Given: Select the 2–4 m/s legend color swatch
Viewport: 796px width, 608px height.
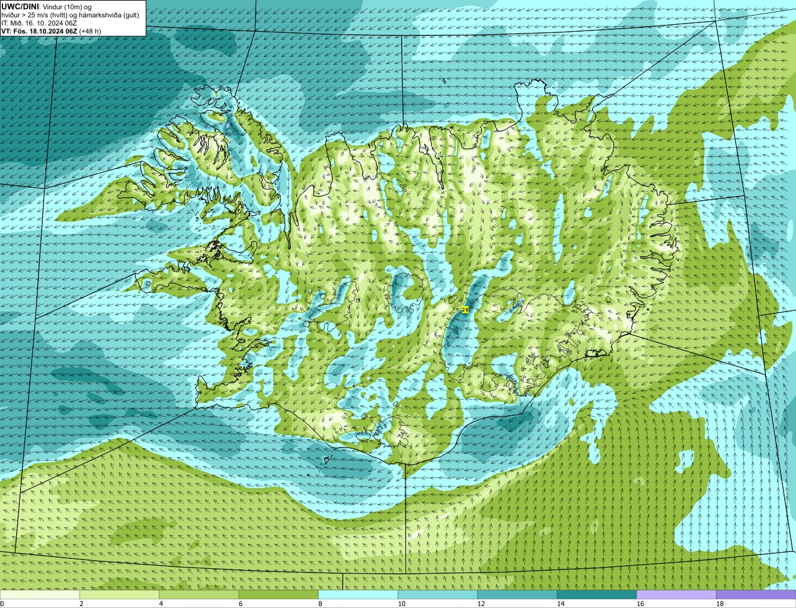Looking at the screenshot, I should [x=119, y=595].
